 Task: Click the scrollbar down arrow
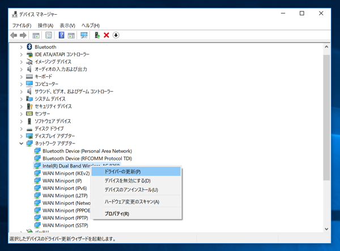(x=326, y=229)
